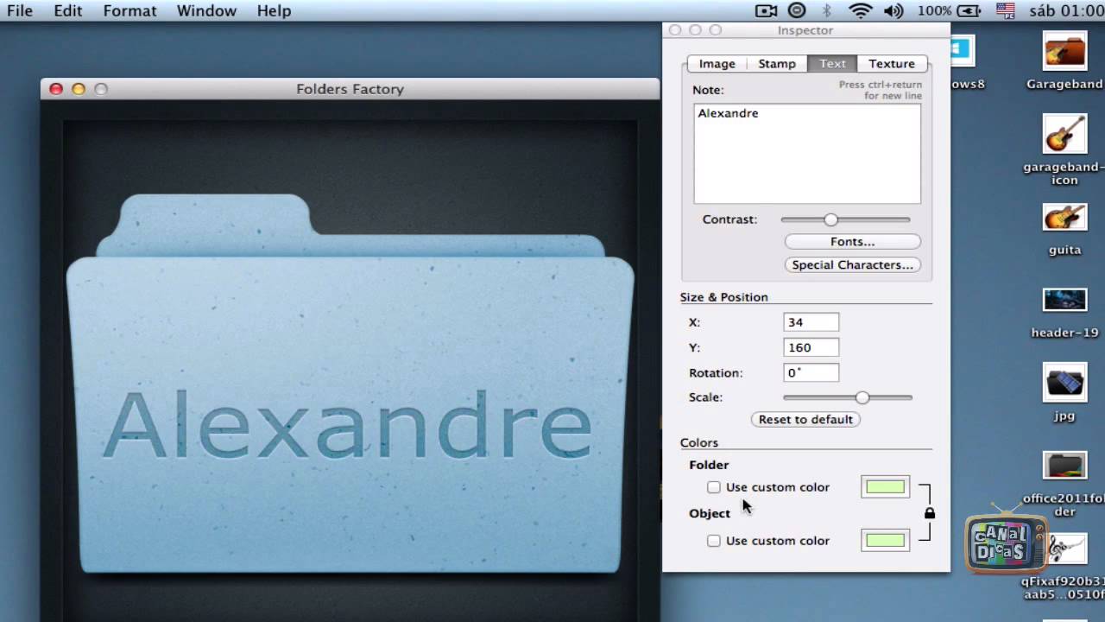This screenshot has width=1105, height=622.
Task: Click the Special Characters... button
Action: point(852,265)
